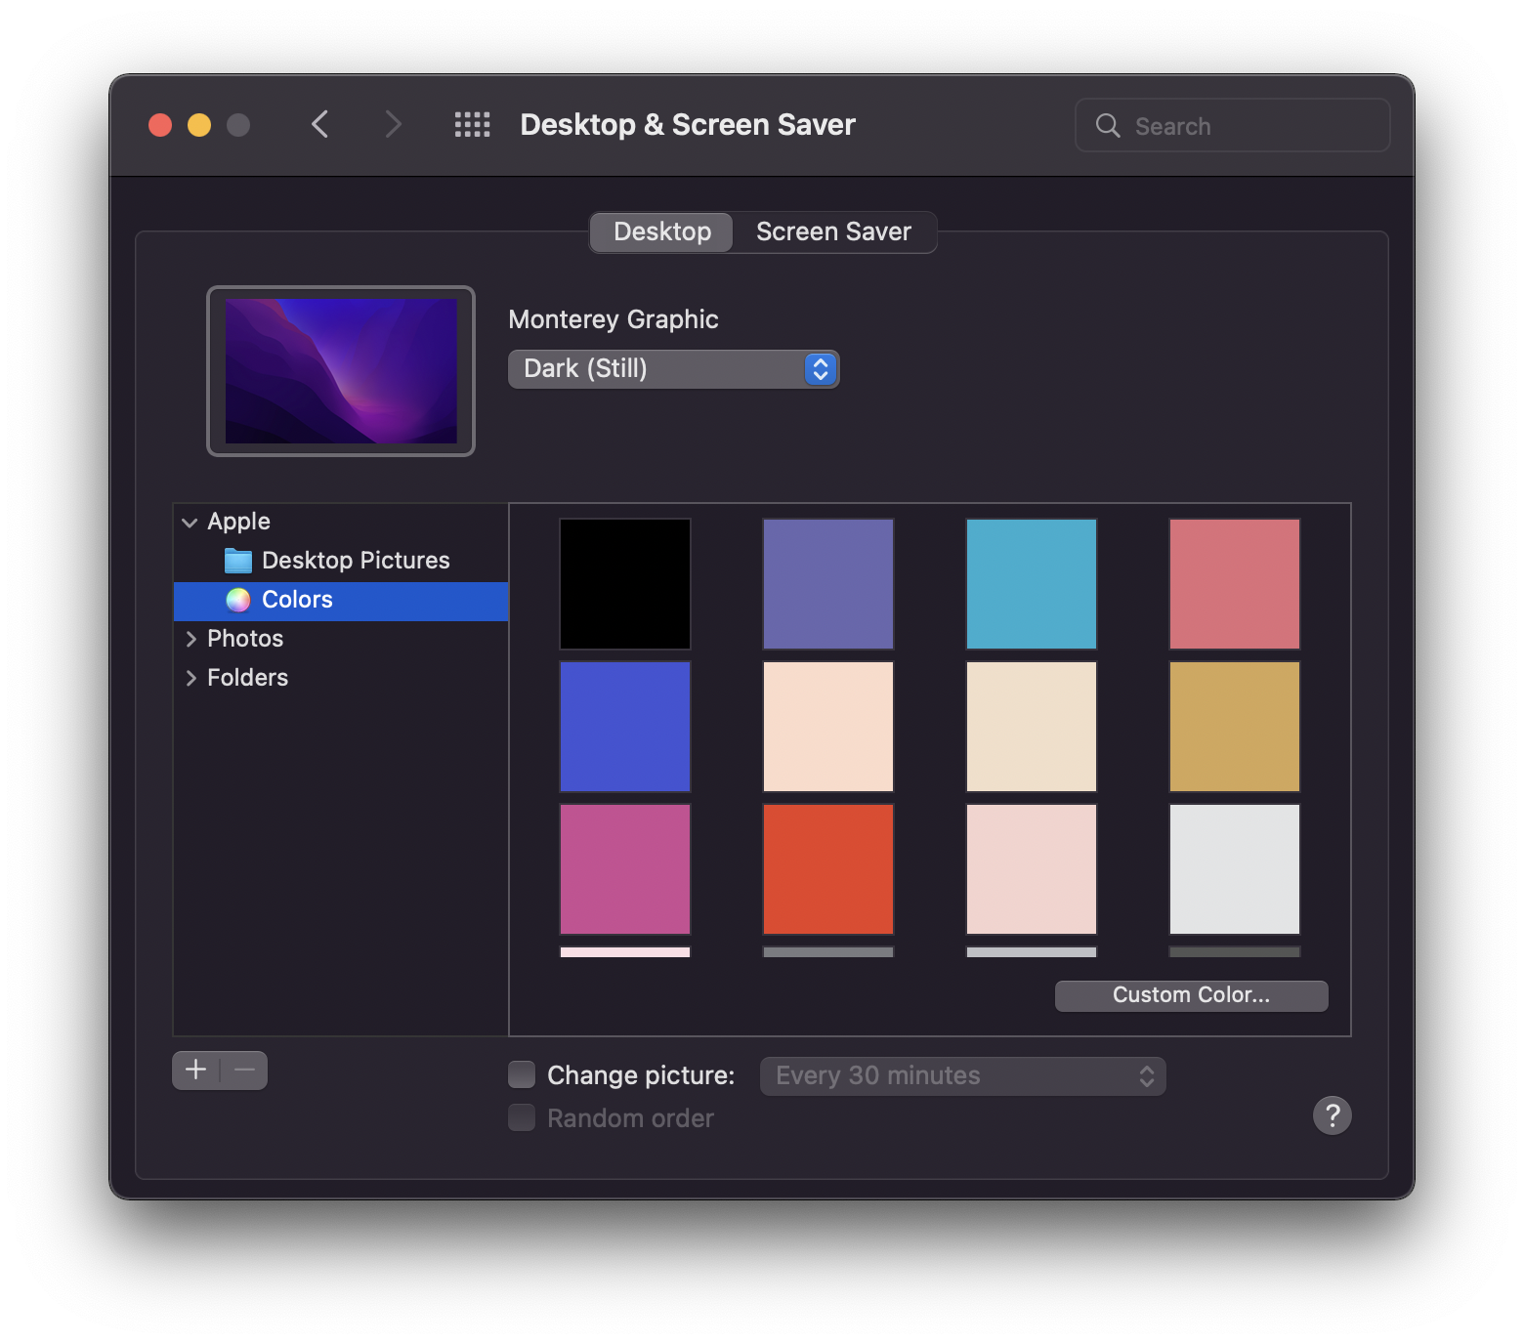This screenshot has height=1344, width=1524.
Task: Choose the light gray color swatch
Action: (1235, 869)
